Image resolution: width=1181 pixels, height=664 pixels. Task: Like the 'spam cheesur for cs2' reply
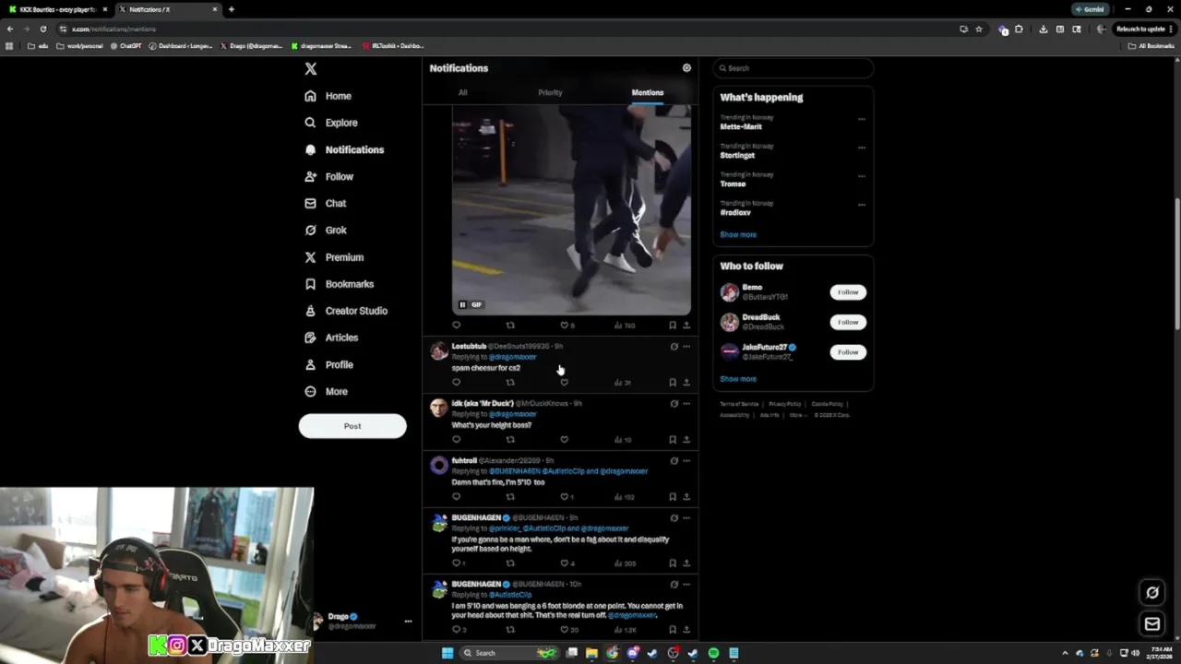coord(564,382)
